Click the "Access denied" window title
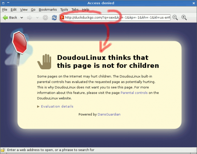This screenshot has width=197, height=154. pyautogui.click(x=101, y=3)
